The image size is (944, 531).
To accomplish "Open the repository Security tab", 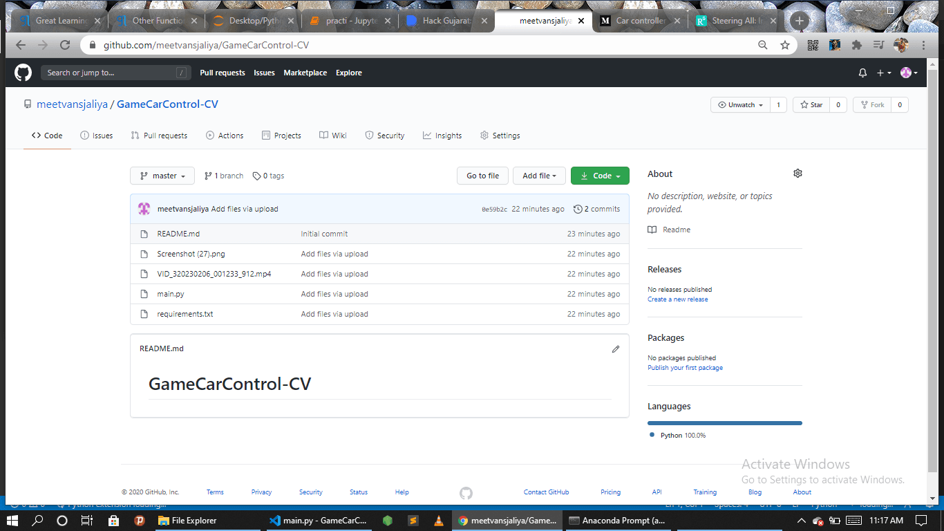I will pyautogui.click(x=385, y=136).
